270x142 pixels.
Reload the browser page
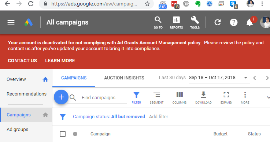pyautogui.click(x=31, y=4)
